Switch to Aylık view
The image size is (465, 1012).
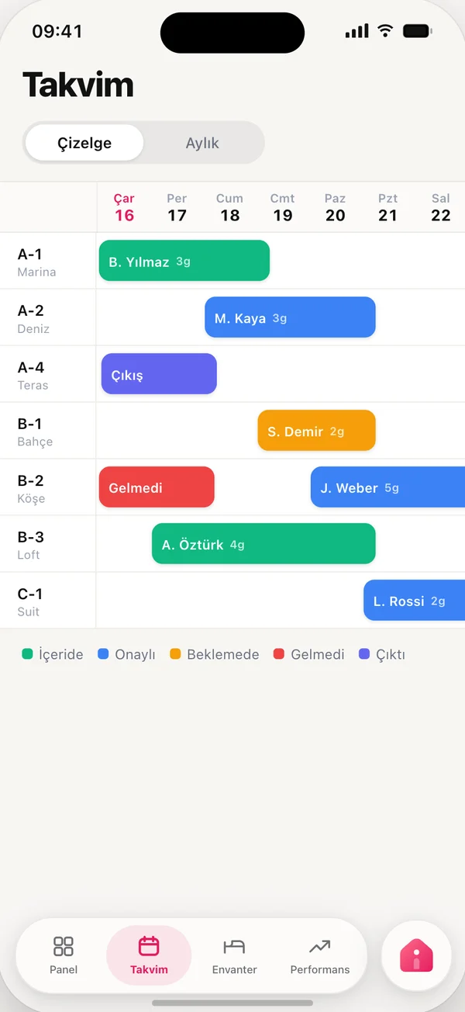(202, 143)
